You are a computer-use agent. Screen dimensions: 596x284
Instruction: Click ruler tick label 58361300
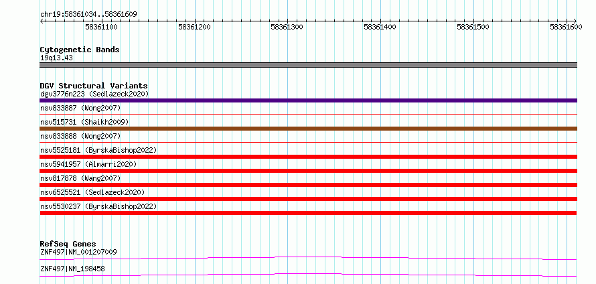pos(287,27)
